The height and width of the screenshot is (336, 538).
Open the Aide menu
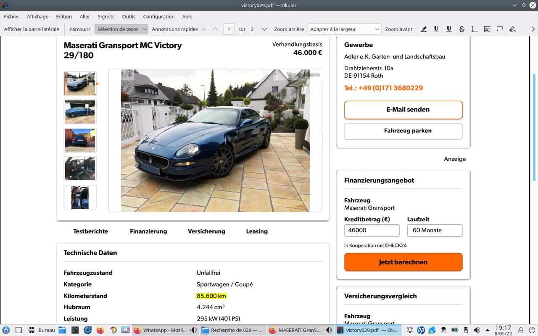[x=187, y=17]
